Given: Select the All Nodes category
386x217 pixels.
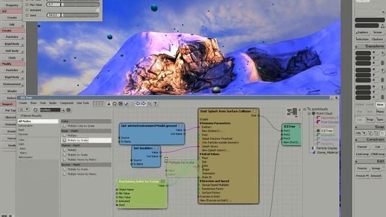Looking at the screenshot, I should pyautogui.click(x=38, y=121).
